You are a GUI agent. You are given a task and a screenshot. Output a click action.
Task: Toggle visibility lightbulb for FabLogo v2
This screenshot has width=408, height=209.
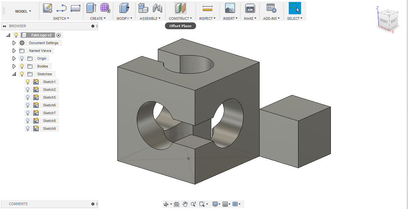[x=16, y=35]
